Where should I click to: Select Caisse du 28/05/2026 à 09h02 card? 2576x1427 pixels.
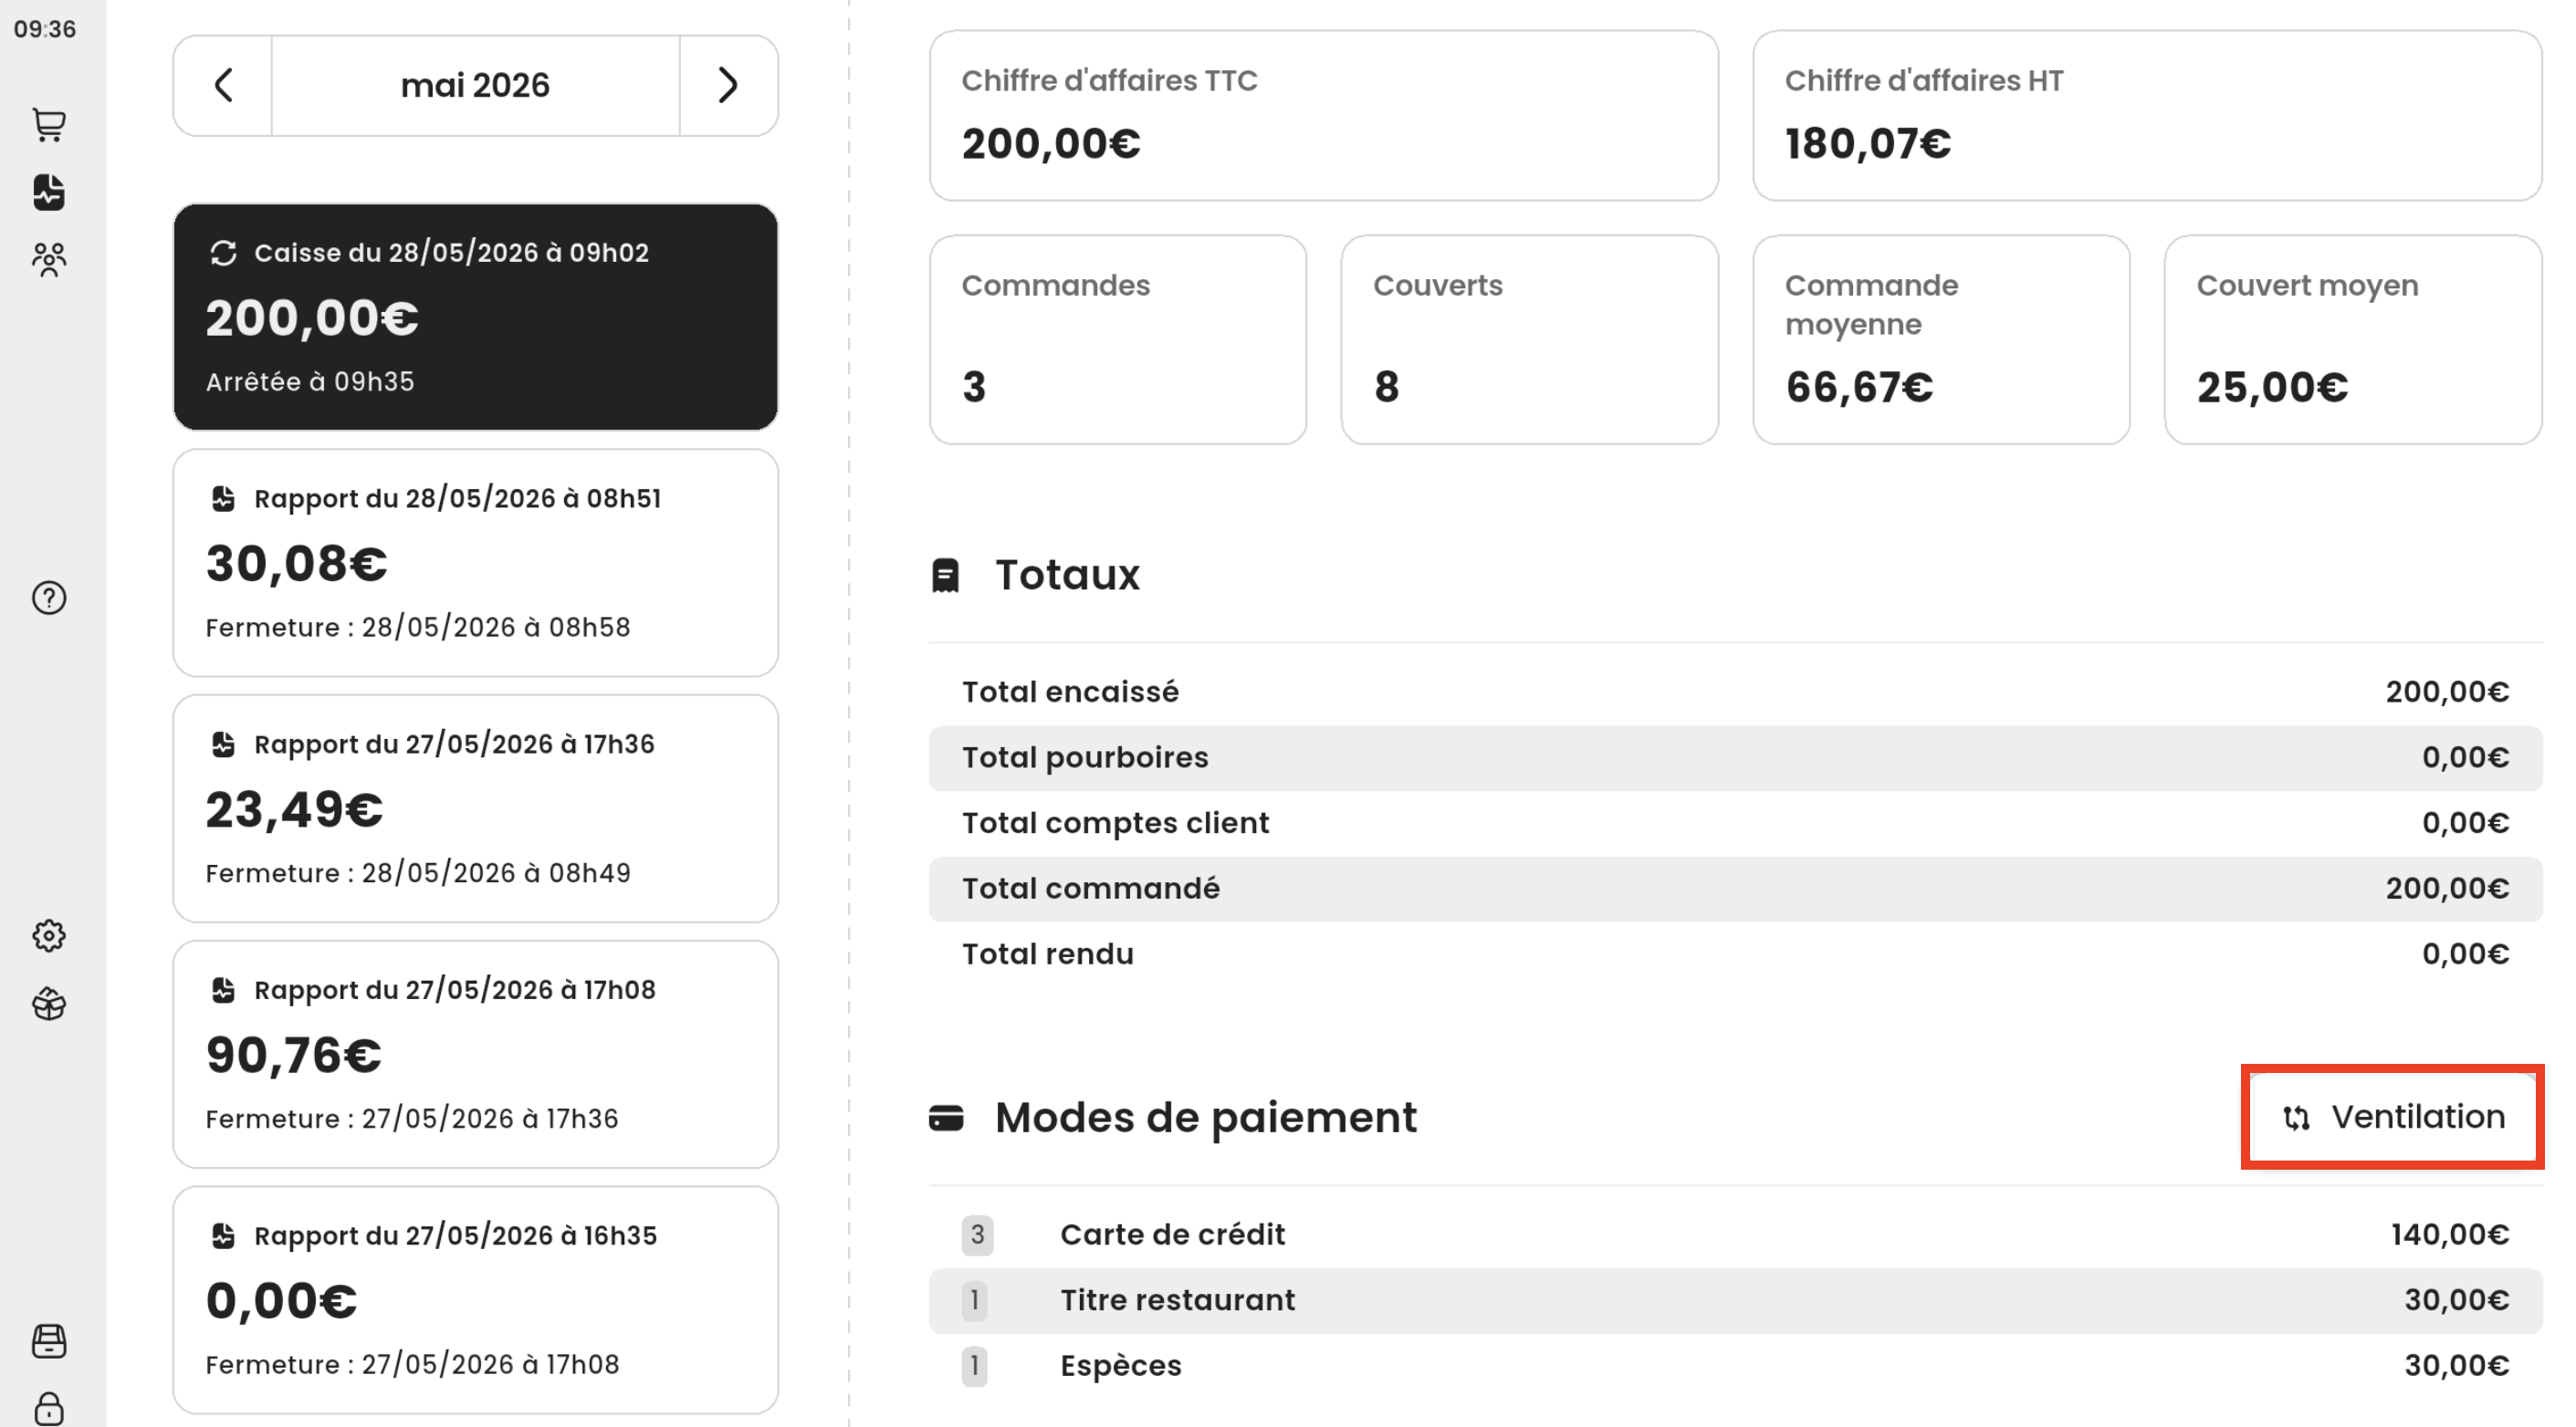pos(475,318)
